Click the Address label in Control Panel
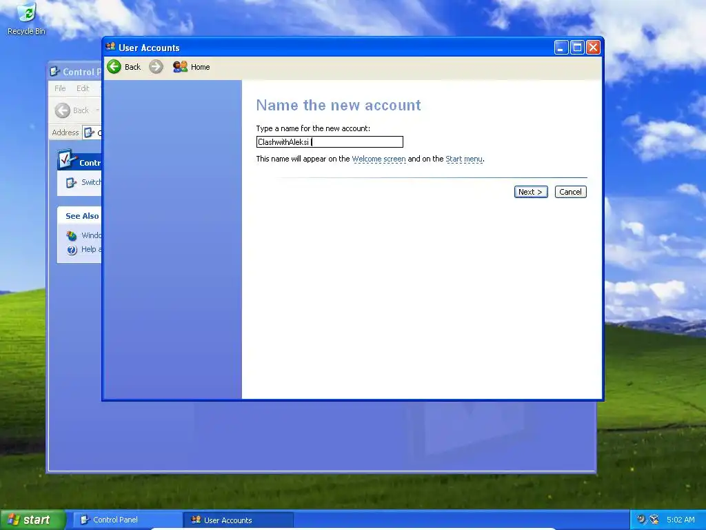 pos(65,132)
